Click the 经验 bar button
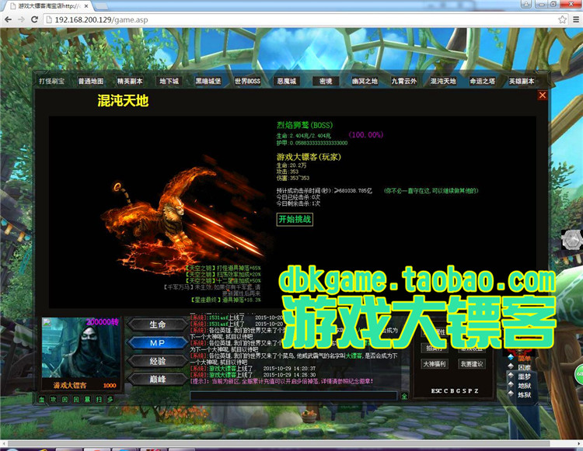Screen dimensions: 583x451 pos(158,361)
